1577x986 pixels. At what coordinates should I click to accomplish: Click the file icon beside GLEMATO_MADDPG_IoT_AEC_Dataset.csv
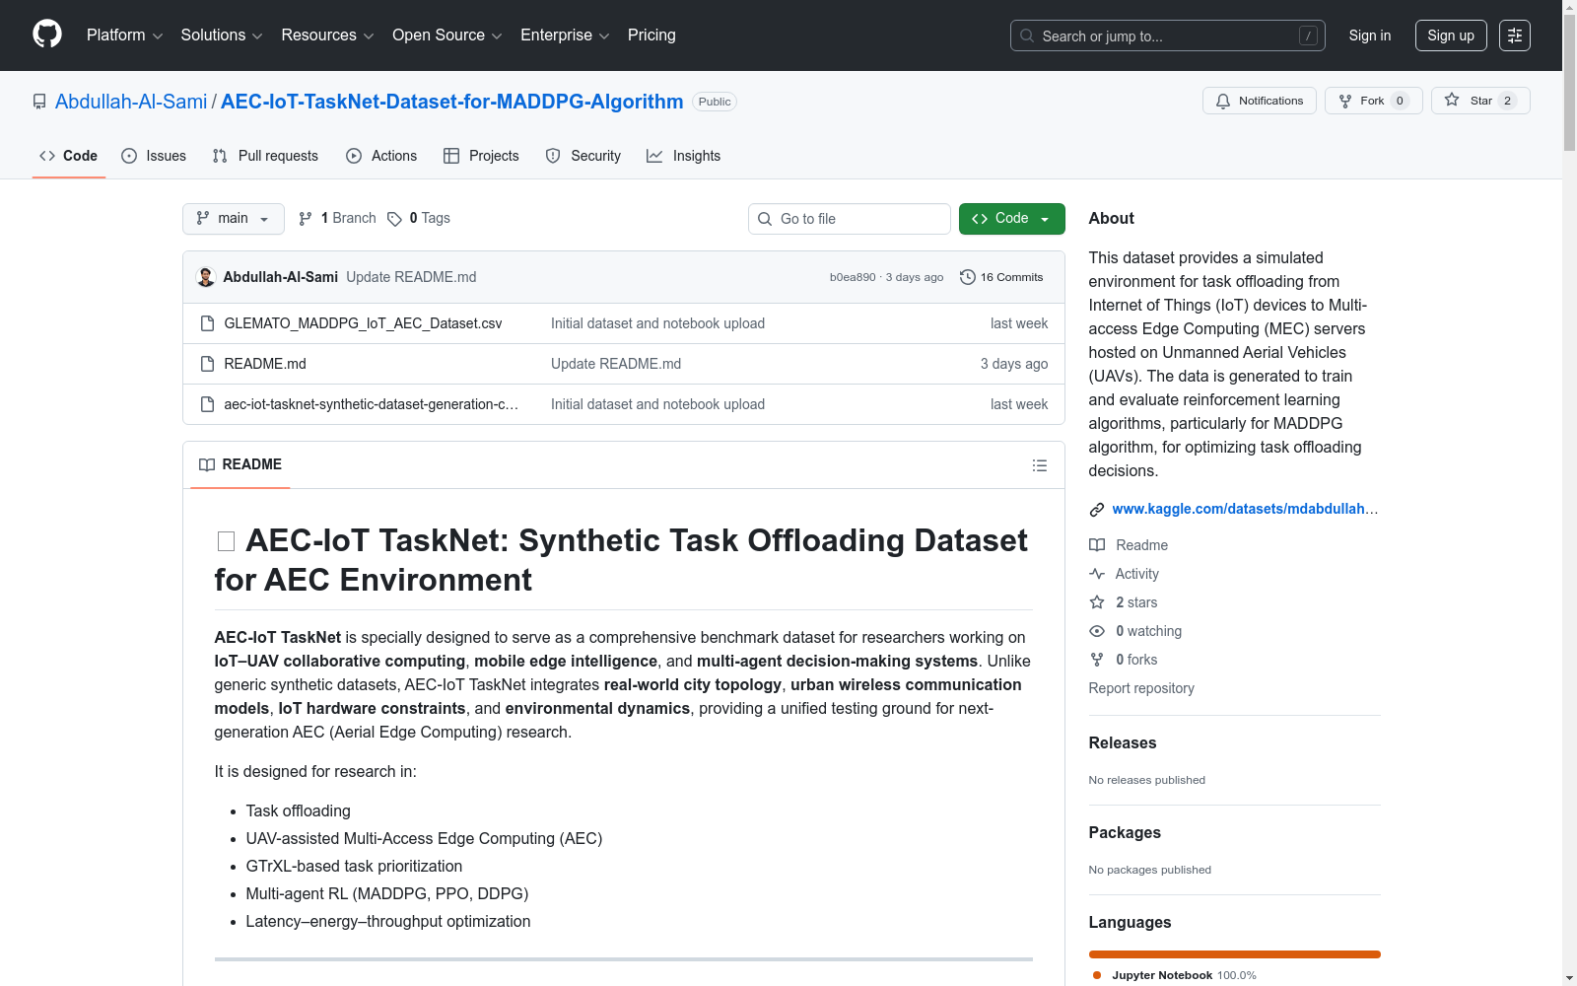click(x=207, y=323)
